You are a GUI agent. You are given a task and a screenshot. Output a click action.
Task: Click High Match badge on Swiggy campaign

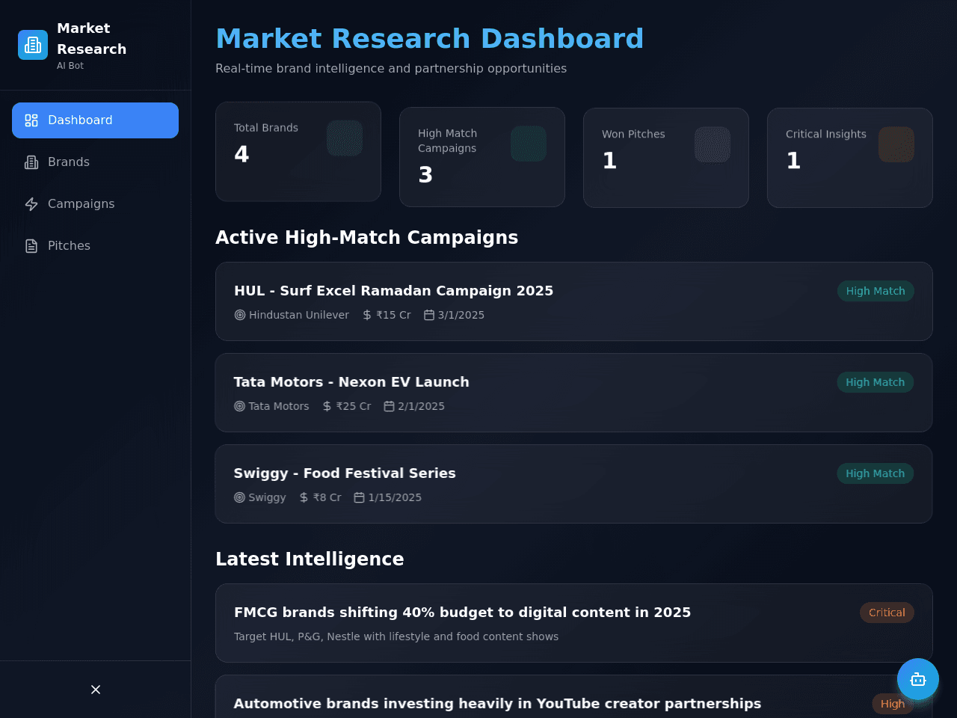coord(876,473)
